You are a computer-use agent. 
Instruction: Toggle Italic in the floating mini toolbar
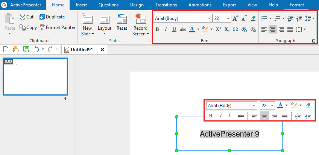(221, 116)
